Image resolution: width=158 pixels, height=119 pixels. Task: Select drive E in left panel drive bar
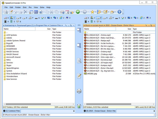[x=25, y=18]
